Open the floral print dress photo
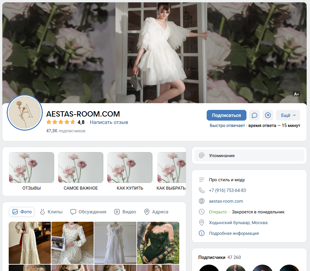310x271 pixels. pos(73,243)
